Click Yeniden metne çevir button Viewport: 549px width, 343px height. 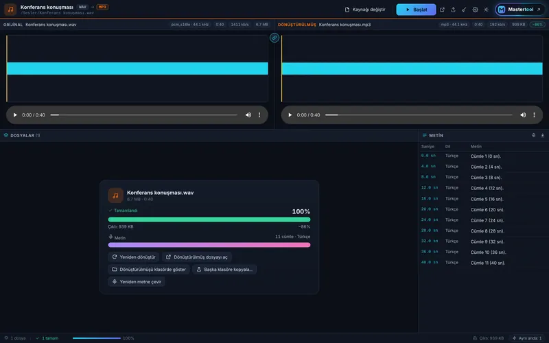137,281
